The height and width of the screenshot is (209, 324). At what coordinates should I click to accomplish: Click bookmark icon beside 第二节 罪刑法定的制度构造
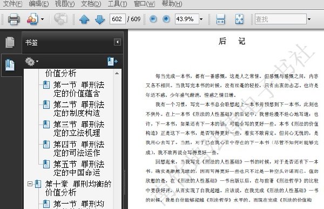(x=46, y=104)
